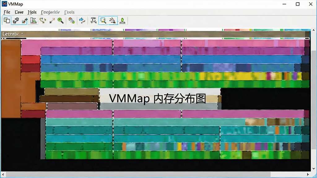Click the vertical scrollbar thumb
Screen dimensions: 317x178
click(x=314, y=100)
